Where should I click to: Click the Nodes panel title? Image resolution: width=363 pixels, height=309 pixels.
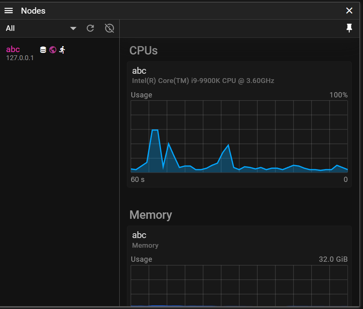tap(33, 11)
